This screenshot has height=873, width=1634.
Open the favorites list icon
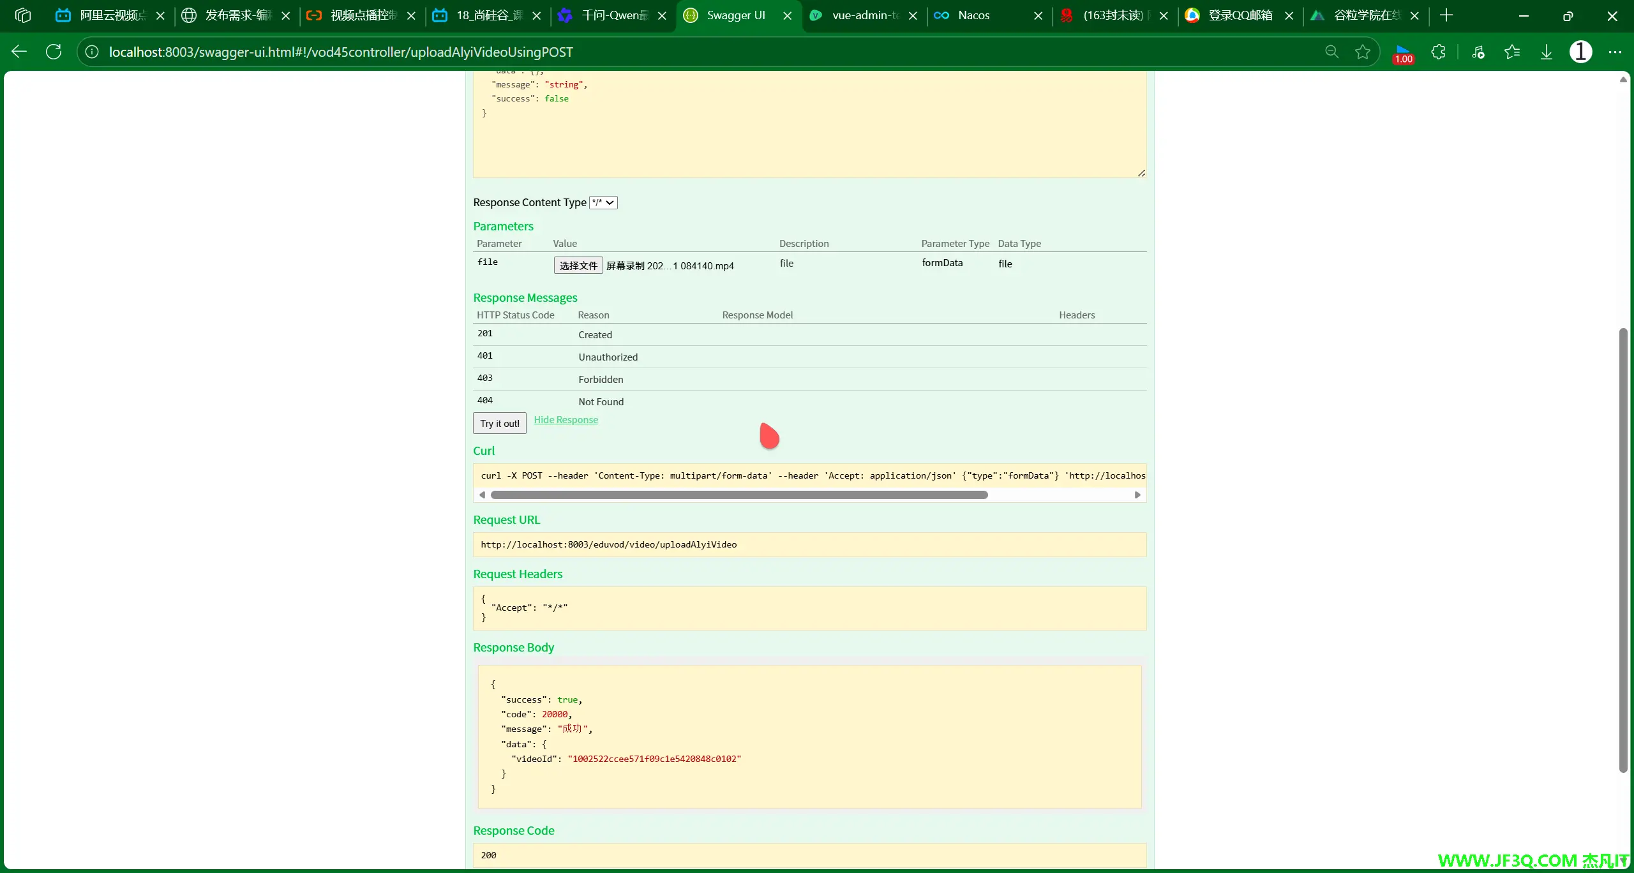pyautogui.click(x=1512, y=52)
